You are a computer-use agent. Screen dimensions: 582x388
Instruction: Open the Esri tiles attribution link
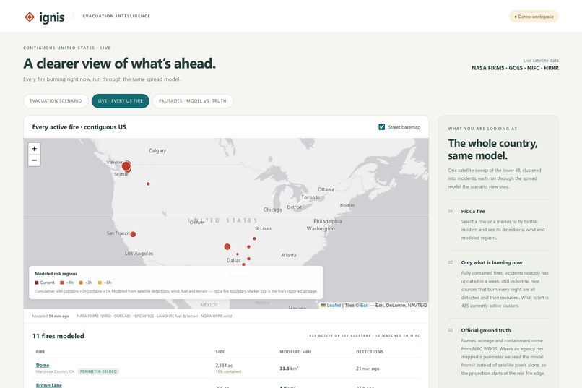(364, 305)
